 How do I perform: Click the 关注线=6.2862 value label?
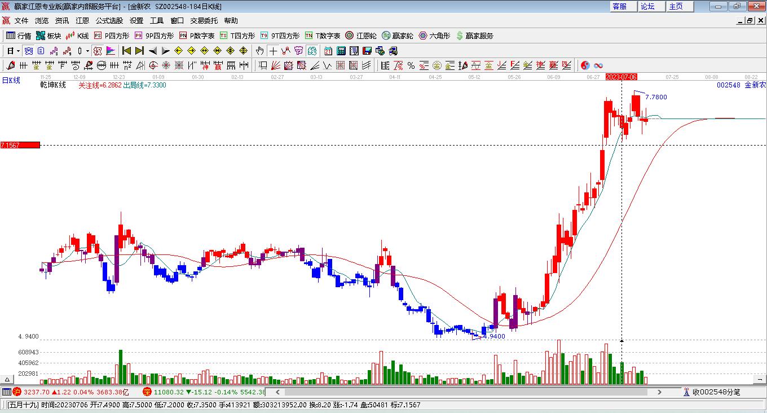[100, 85]
